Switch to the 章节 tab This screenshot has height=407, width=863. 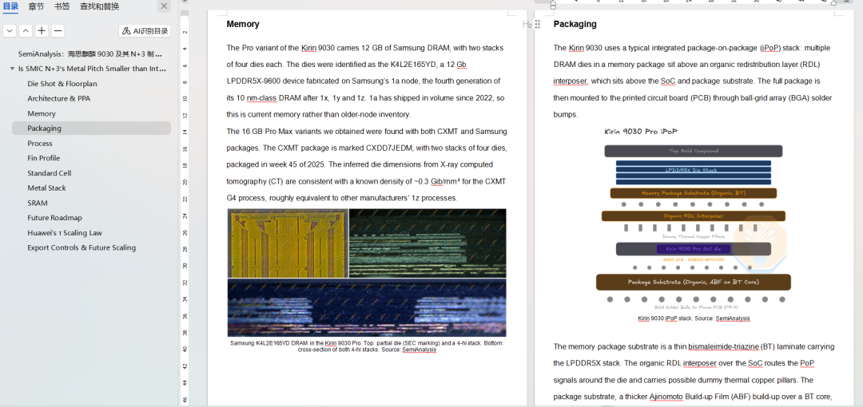tap(36, 6)
